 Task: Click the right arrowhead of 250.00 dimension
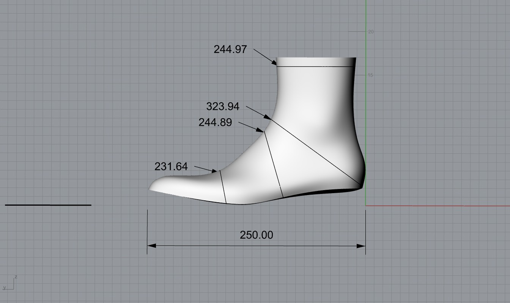pos(362,246)
